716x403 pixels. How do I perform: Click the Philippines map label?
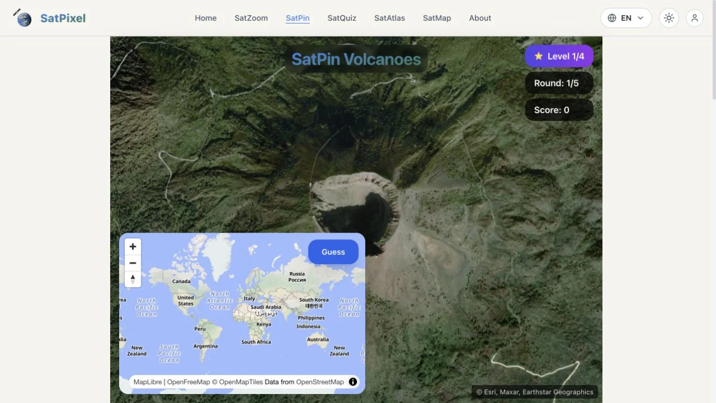coord(311,318)
